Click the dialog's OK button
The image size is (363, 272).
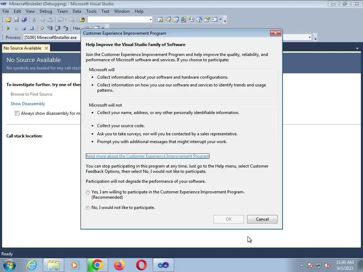229,219
